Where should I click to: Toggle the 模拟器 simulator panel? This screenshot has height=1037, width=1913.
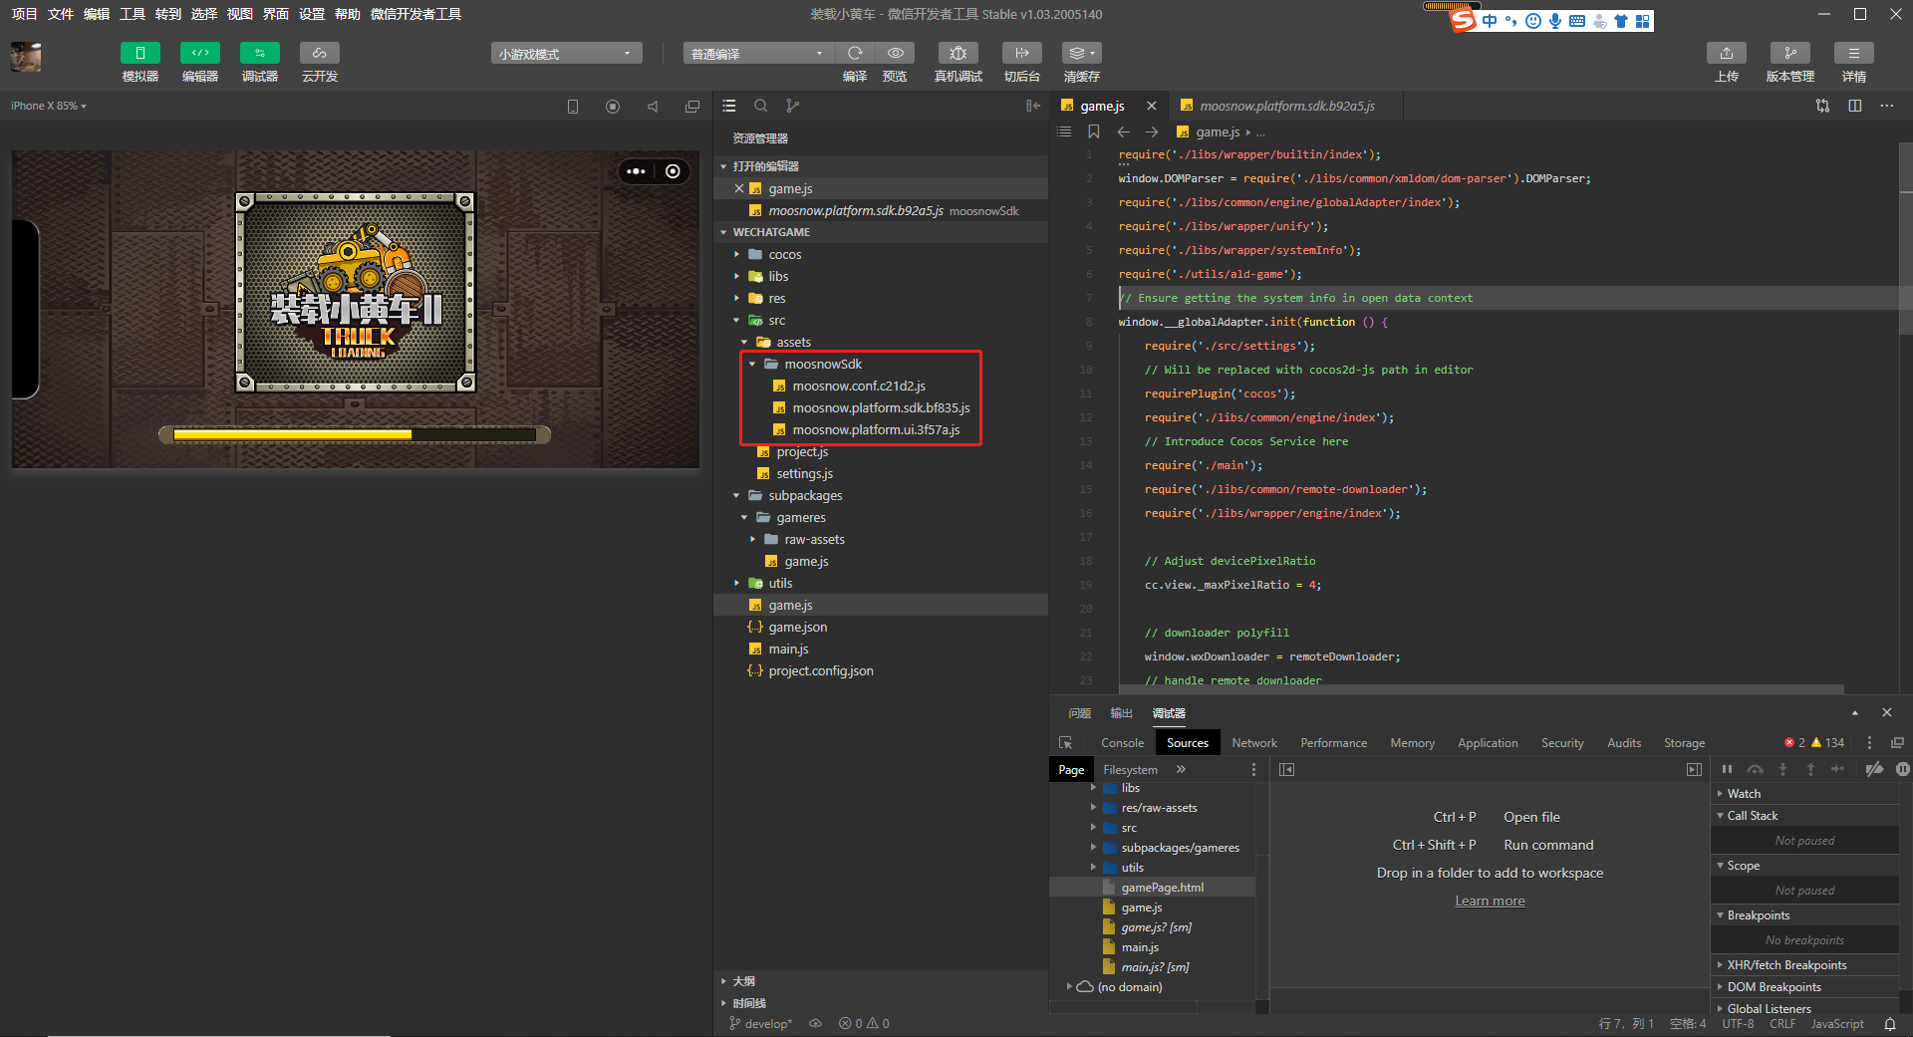pyautogui.click(x=139, y=53)
